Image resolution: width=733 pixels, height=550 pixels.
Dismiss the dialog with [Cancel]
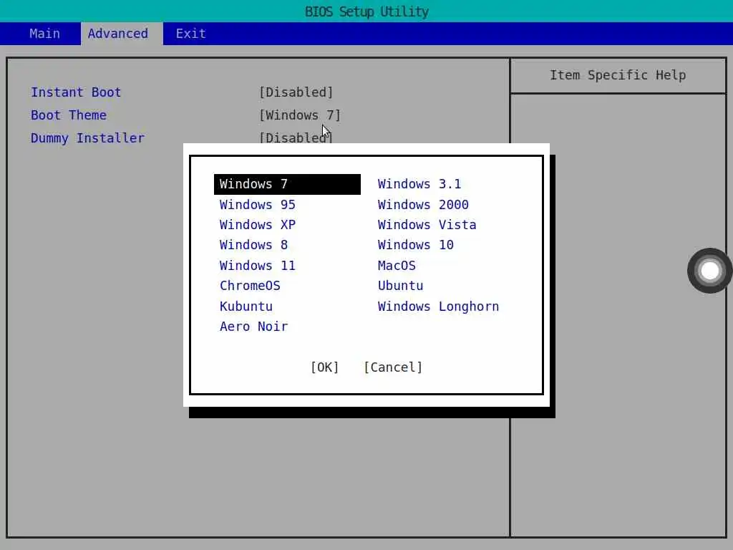[393, 367]
